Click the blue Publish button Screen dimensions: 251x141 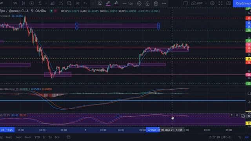[242, 4]
